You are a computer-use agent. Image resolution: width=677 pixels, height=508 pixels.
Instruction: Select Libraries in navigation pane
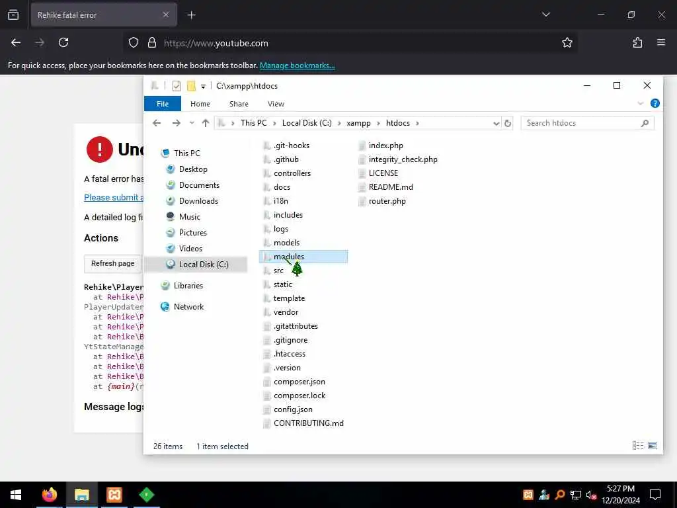[188, 286]
